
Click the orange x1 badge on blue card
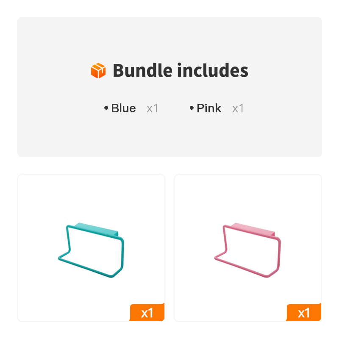click(x=147, y=313)
